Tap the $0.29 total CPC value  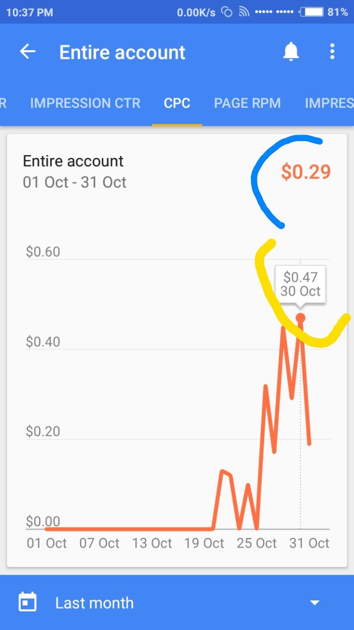point(305,172)
